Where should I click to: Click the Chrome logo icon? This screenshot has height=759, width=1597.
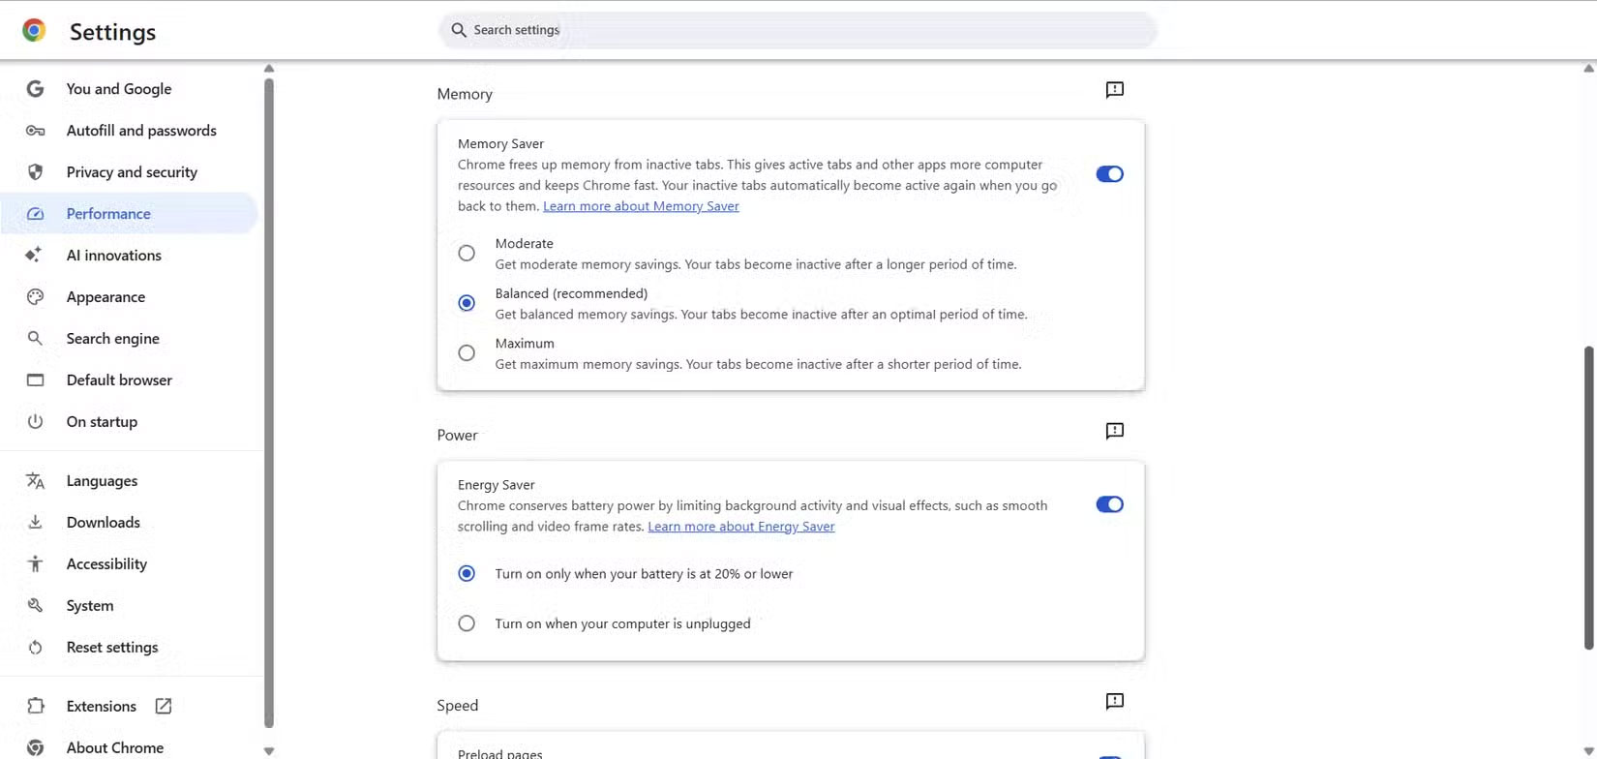tap(34, 31)
